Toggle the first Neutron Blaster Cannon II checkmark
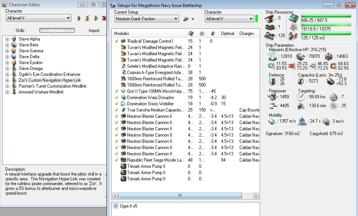Image resolution: width=358 pixels, height=216 pixels. tap(116, 116)
